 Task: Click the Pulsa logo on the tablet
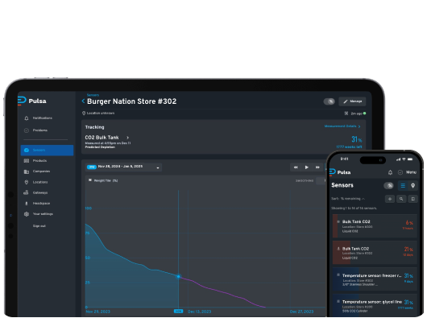tap(32, 101)
